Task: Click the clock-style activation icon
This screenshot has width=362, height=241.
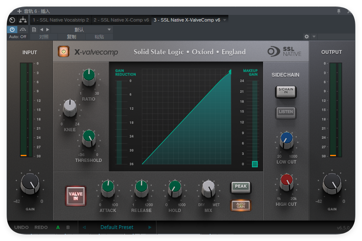Action: tap(12, 20)
